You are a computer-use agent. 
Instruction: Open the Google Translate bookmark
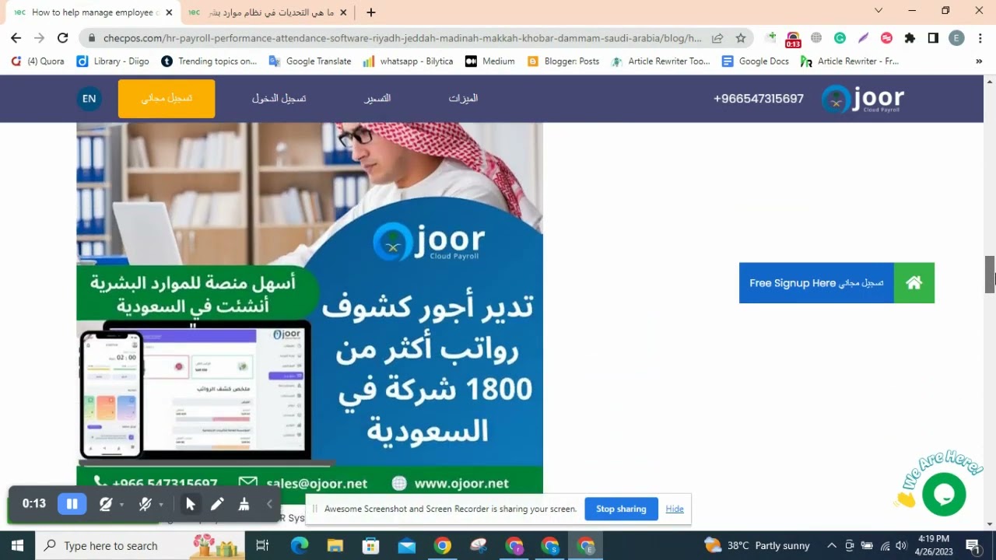[x=310, y=61]
